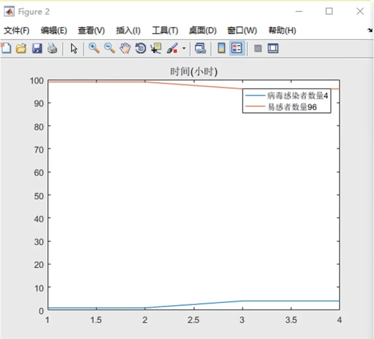
Task: Save the figure with floppy icon
Action: point(37,48)
